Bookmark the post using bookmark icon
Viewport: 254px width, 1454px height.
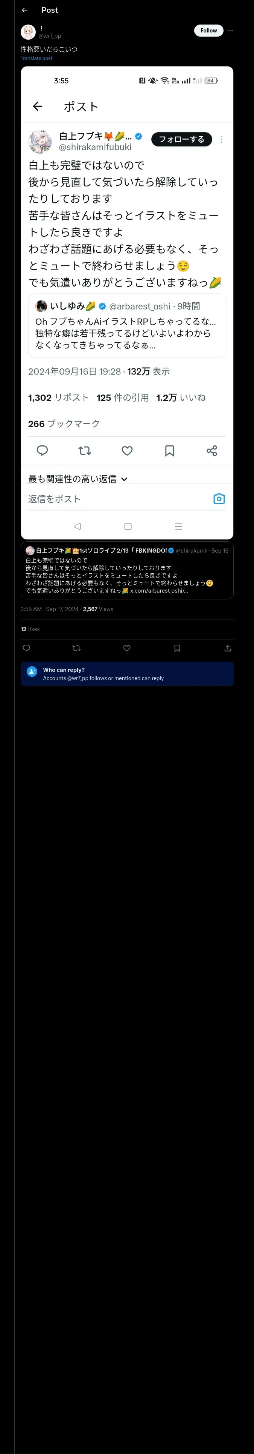[x=177, y=648]
